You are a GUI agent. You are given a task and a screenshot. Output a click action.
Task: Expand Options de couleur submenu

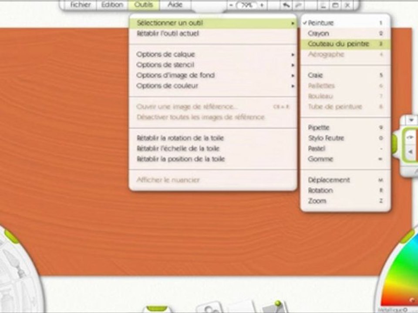coord(213,86)
